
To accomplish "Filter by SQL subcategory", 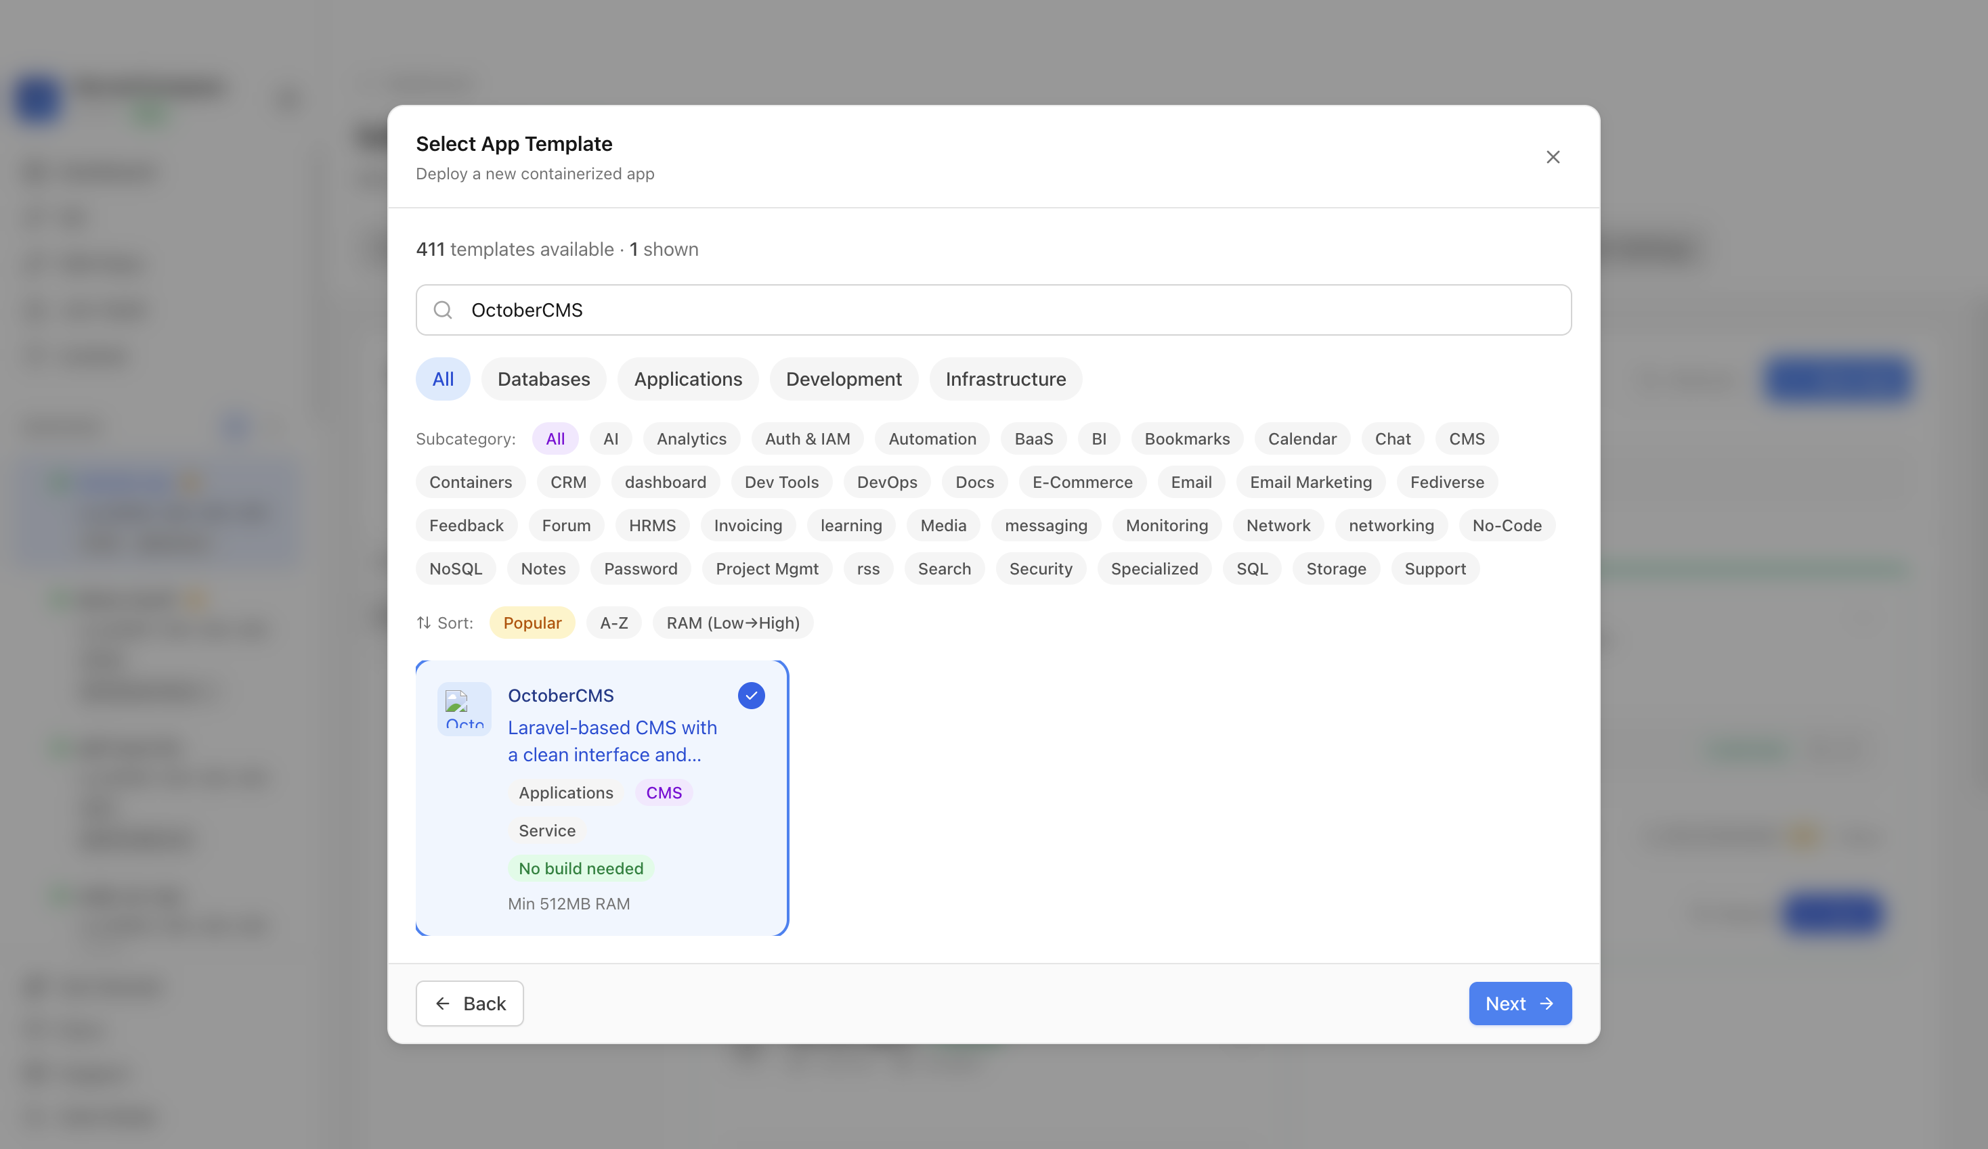I will pyautogui.click(x=1252, y=568).
